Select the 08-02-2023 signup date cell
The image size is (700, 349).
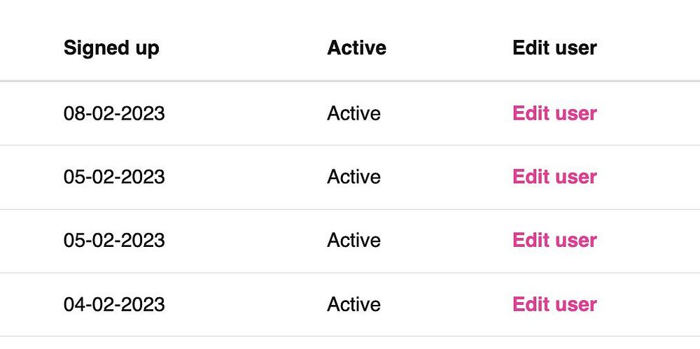click(x=114, y=113)
